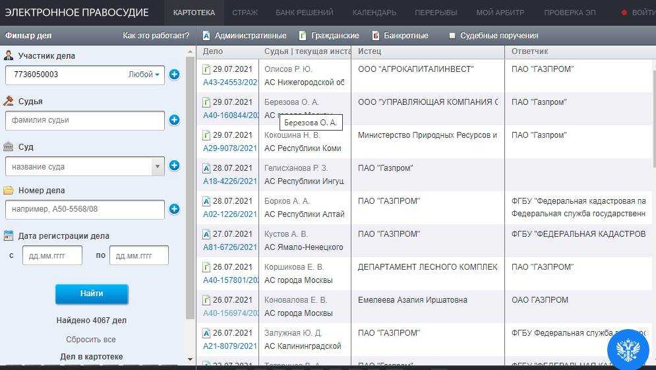This screenshot has height=370, width=656.
Task: Click the start date 'с' field
Action: (52, 255)
